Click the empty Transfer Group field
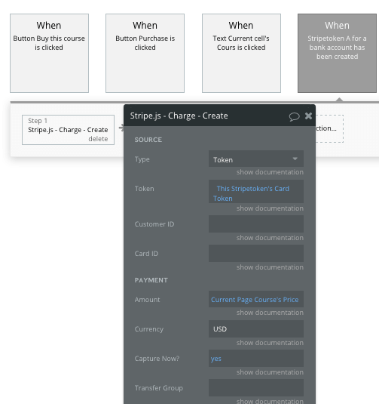Viewport: 379px width, 404px height. (256, 388)
